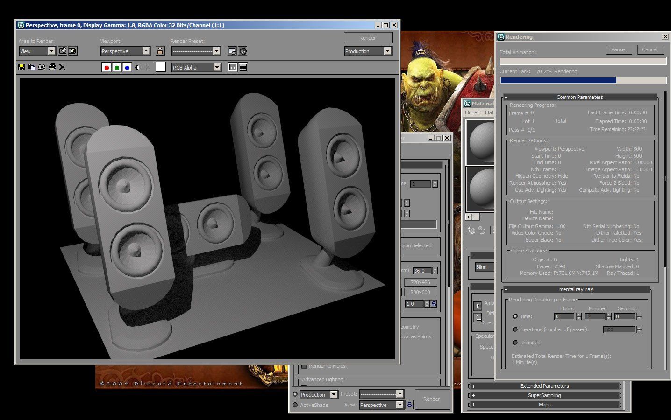The image size is (671, 420).
Task: Select the Iterations radio button
Action: (x=515, y=329)
